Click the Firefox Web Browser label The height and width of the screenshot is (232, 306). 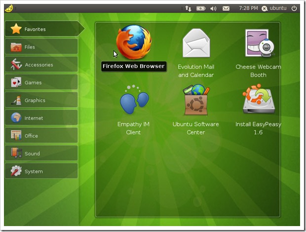[x=134, y=66]
